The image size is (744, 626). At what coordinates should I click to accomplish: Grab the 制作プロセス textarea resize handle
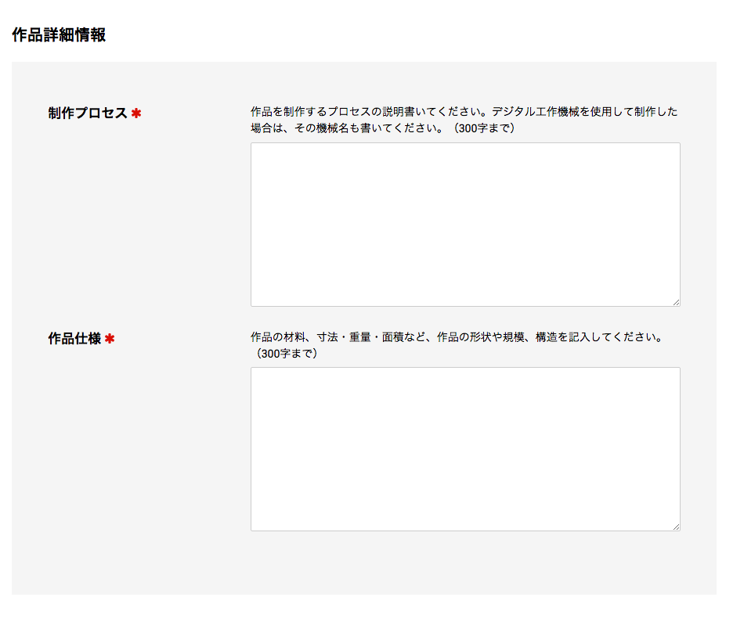676,303
